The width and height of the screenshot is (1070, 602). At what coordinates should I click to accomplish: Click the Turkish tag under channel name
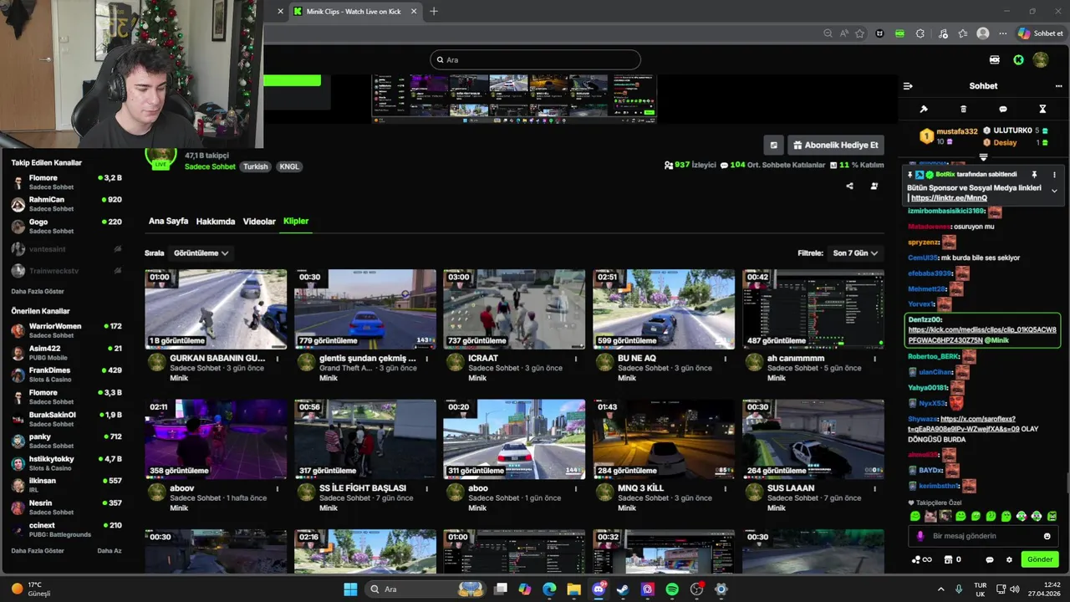(256, 166)
